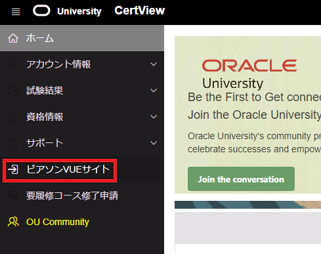Click the Oracle University banner logo
The image size is (321, 254).
[x=249, y=74]
